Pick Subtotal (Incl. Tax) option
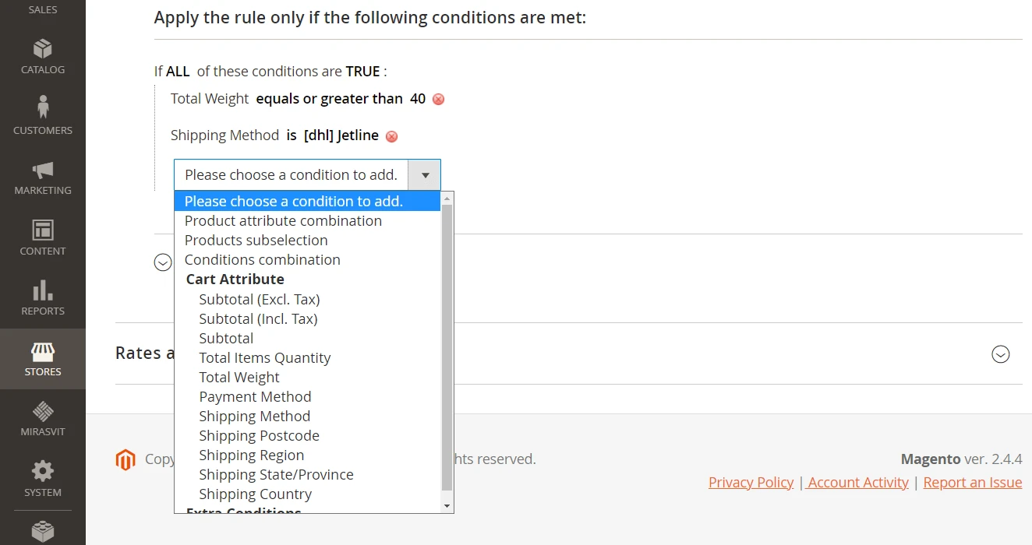Viewport: 1032px width, 545px height. tap(258, 319)
